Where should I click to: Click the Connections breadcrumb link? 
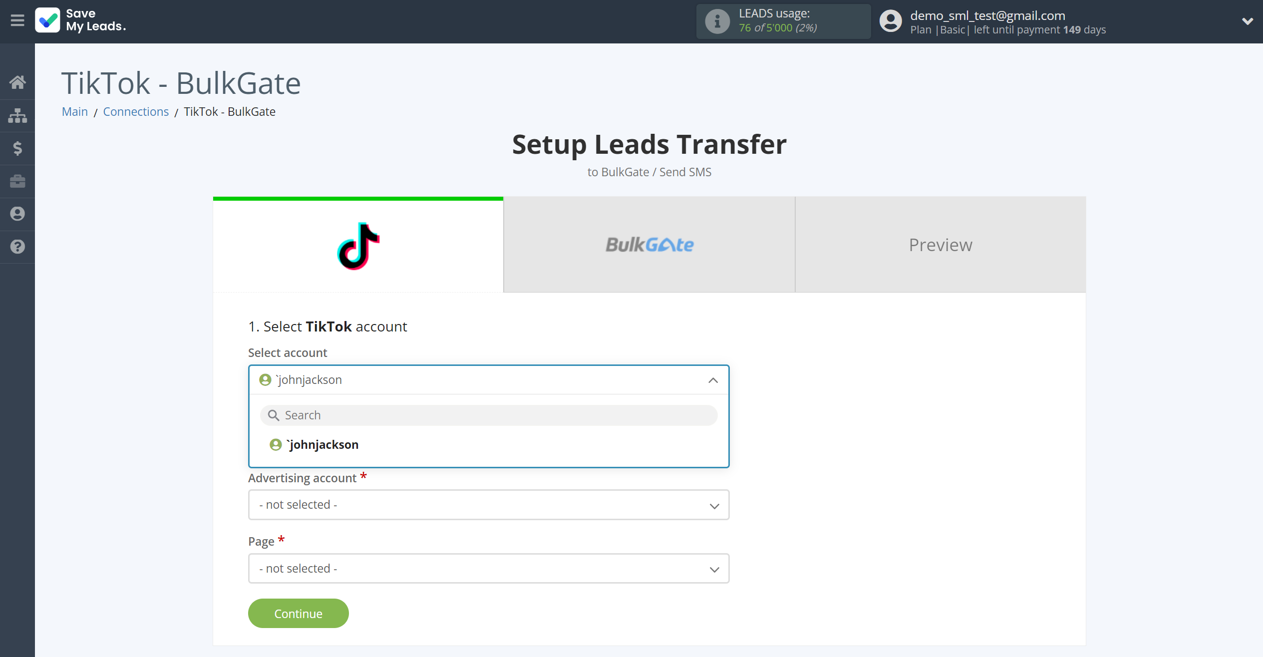coord(136,111)
